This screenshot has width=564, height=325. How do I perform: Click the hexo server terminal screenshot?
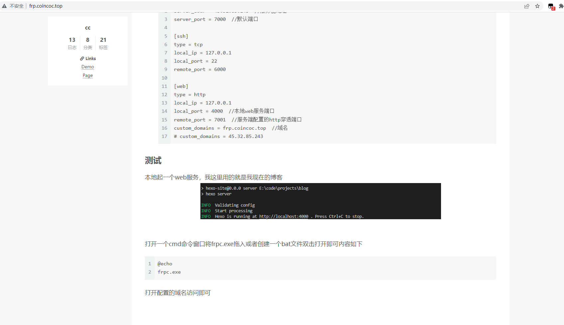coord(320,201)
